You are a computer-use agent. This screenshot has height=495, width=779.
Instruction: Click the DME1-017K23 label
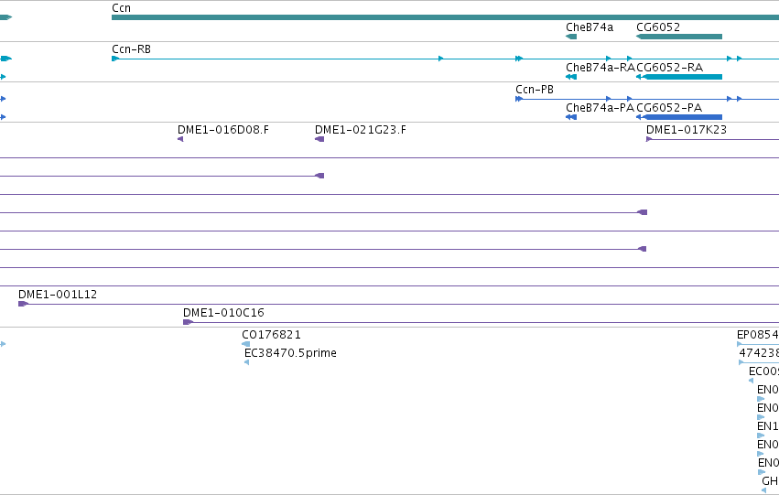coord(687,130)
